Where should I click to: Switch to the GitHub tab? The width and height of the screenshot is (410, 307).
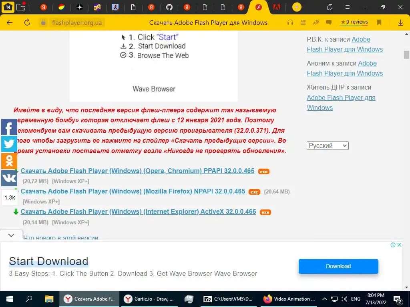169,7
